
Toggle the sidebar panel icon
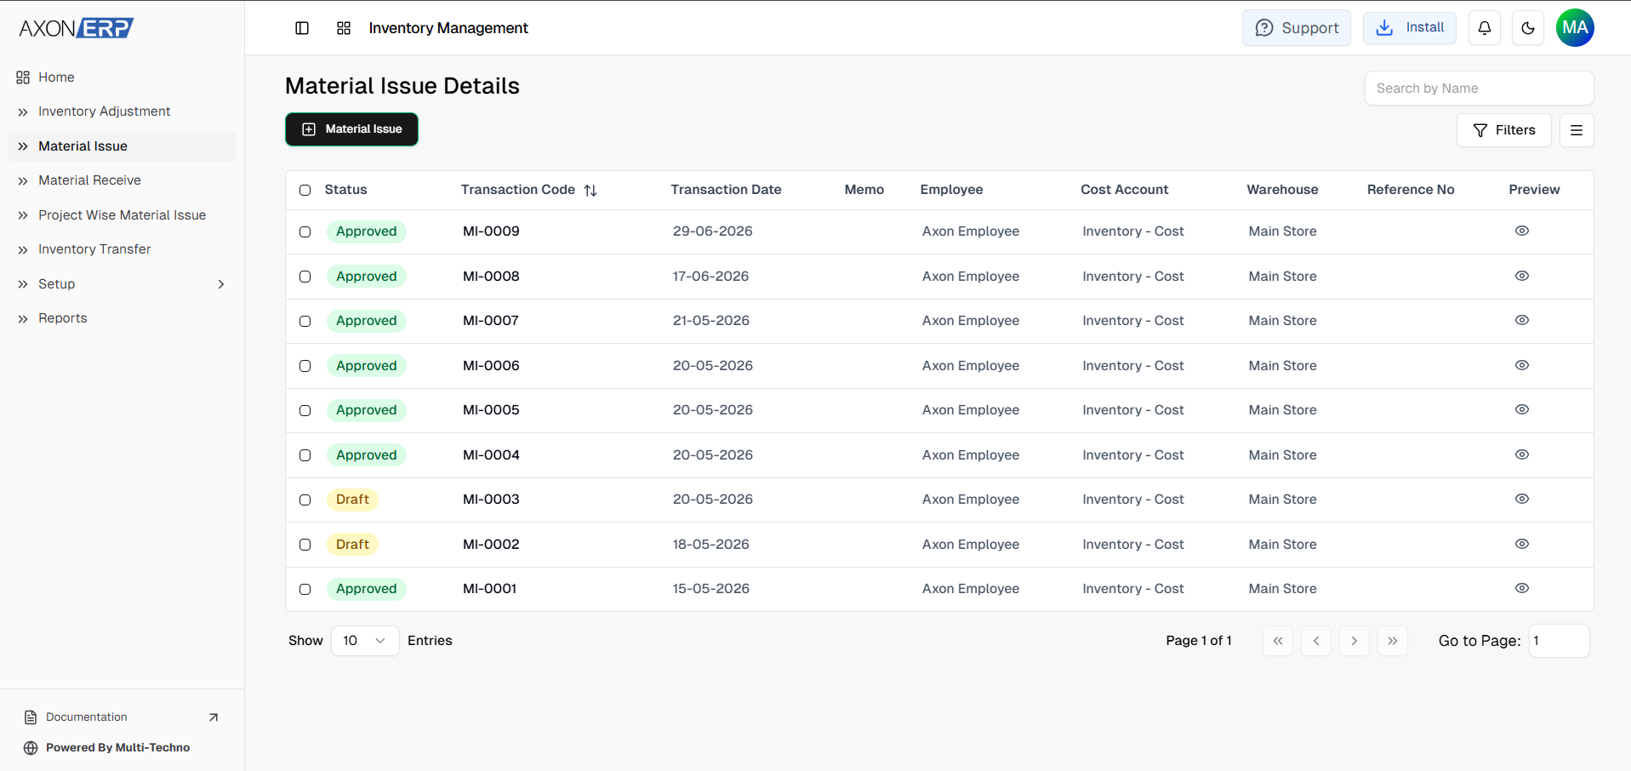coord(302,28)
